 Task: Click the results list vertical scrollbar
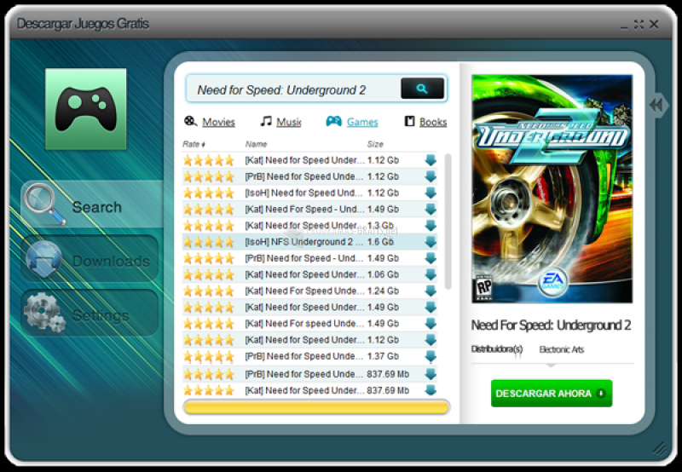tap(448, 222)
